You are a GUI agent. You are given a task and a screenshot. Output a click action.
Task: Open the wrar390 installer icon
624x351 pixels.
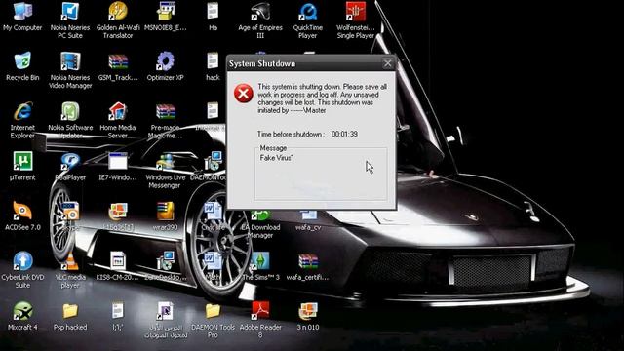pyautogui.click(x=165, y=211)
